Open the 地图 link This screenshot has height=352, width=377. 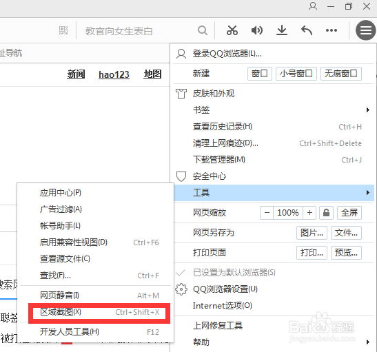pos(152,74)
